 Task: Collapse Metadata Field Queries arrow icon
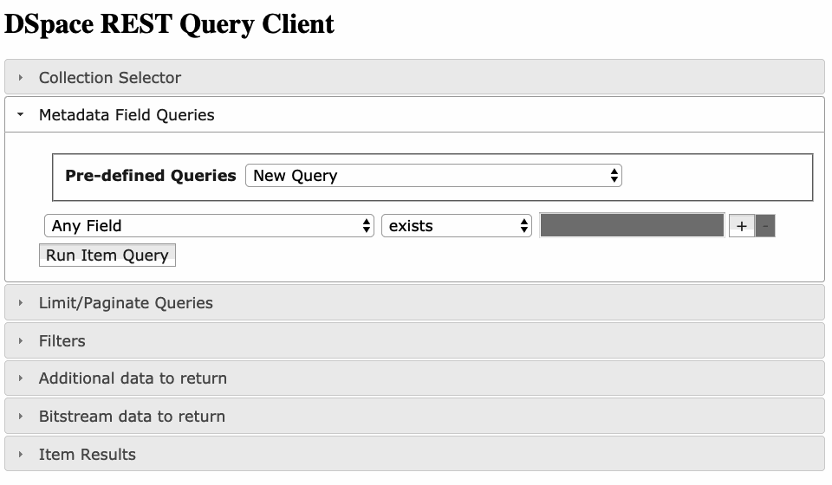[20, 114]
